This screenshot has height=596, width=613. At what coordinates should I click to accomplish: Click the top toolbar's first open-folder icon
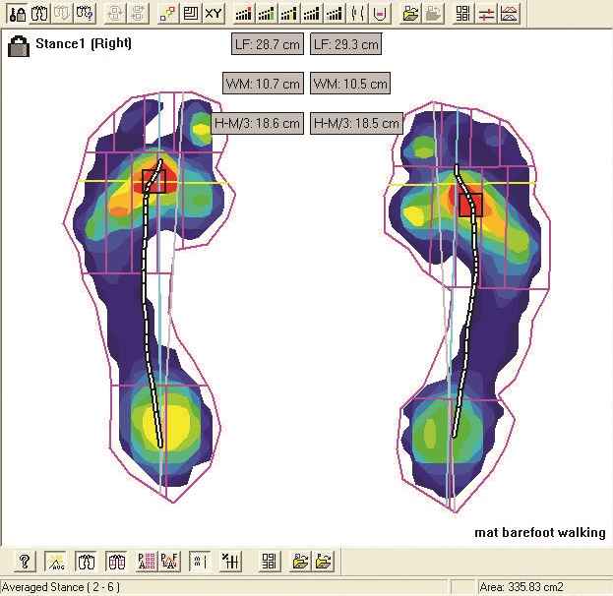point(410,14)
